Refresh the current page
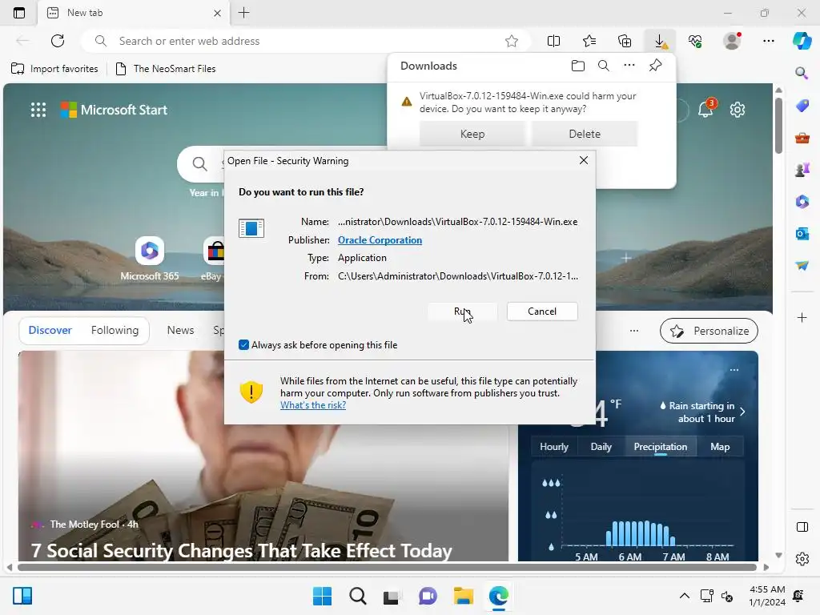The width and height of the screenshot is (820, 615). pos(58,41)
